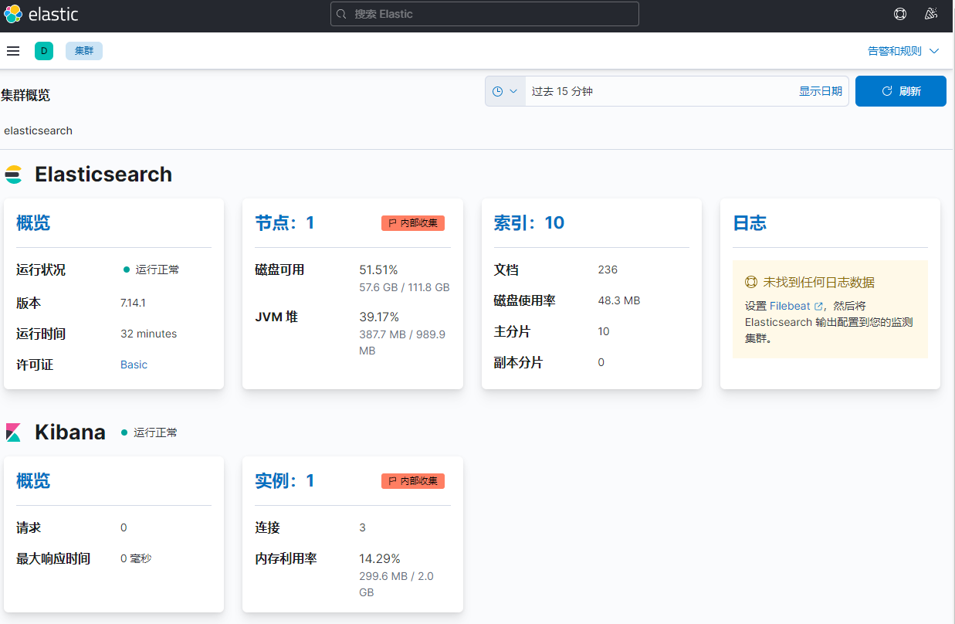Click the 显示日期 link
Image resolution: width=955 pixels, height=624 pixels.
tap(820, 91)
